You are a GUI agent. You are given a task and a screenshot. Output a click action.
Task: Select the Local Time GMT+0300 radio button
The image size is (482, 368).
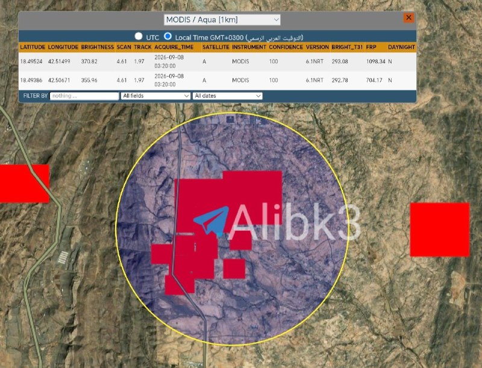pyautogui.click(x=167, y=36)
